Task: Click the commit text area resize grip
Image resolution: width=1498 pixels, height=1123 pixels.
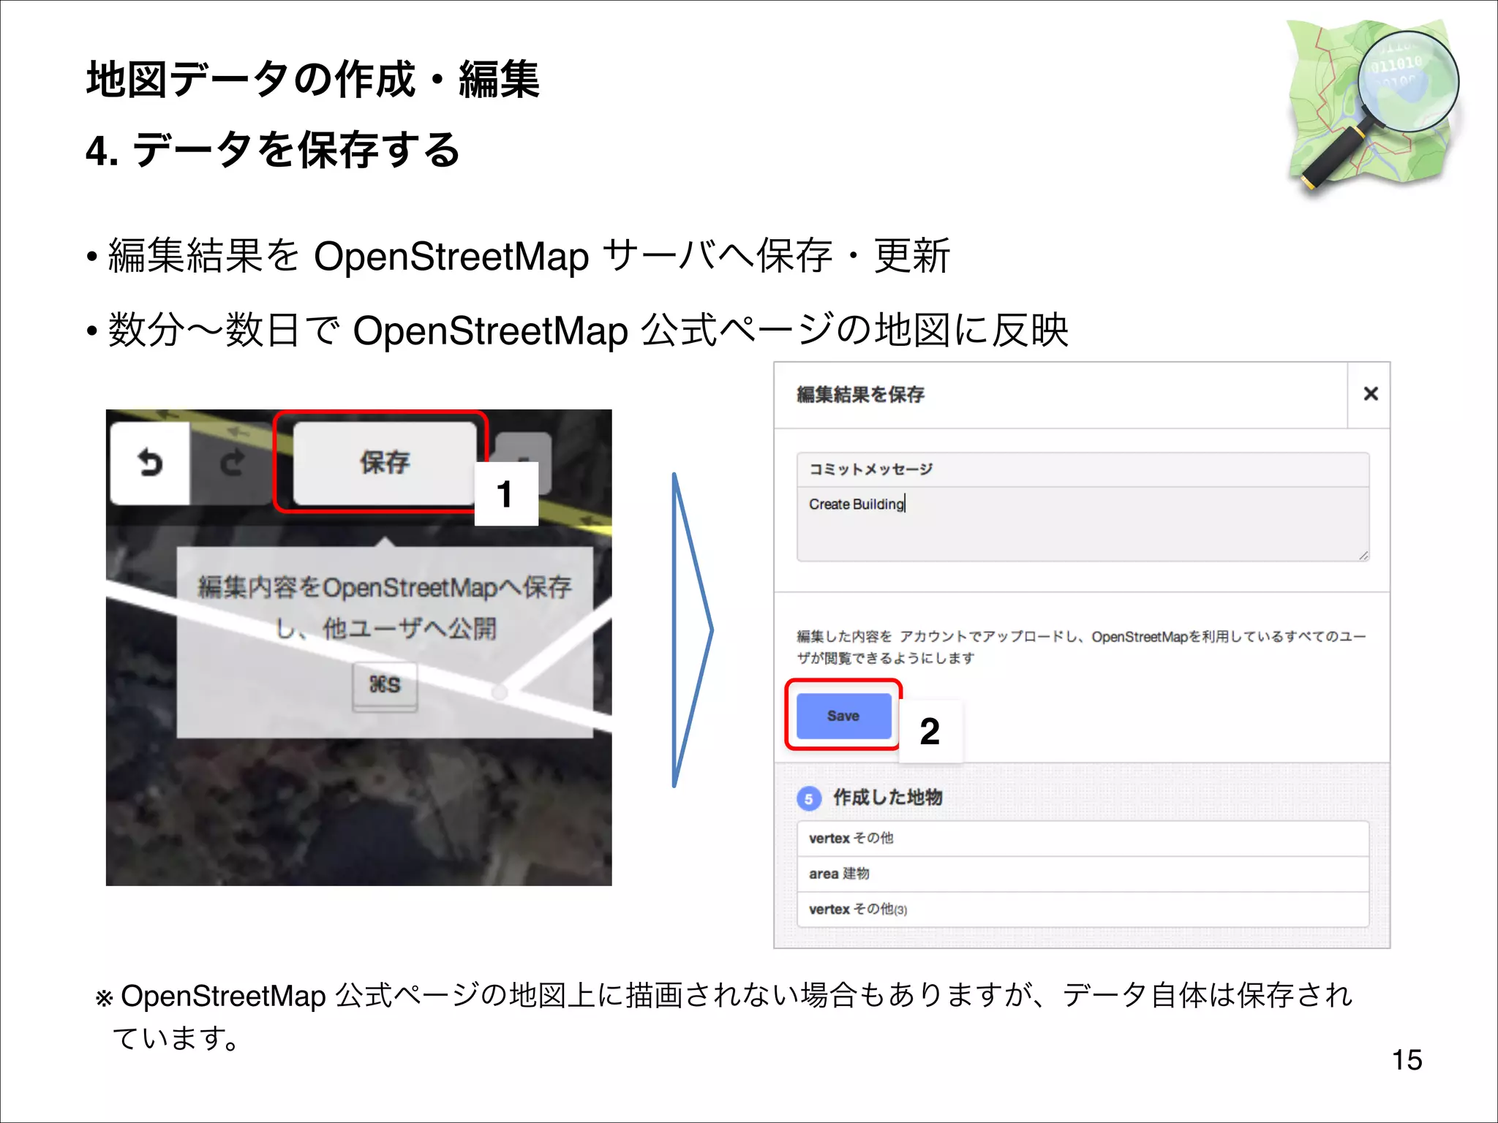Action: click(x=1363, y=556)
